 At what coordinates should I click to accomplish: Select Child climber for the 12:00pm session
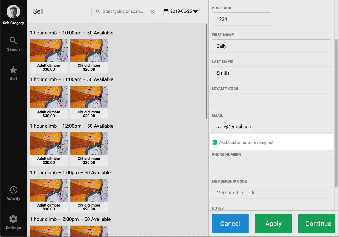[x=89, y=149]
